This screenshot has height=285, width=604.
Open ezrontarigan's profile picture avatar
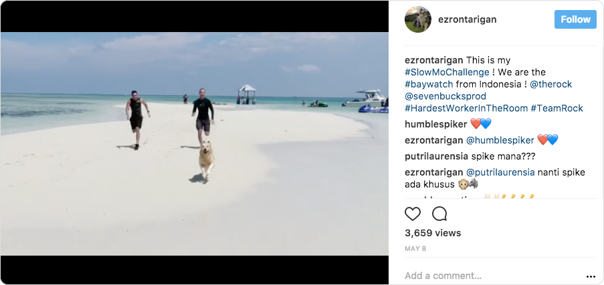pos(418,19)
